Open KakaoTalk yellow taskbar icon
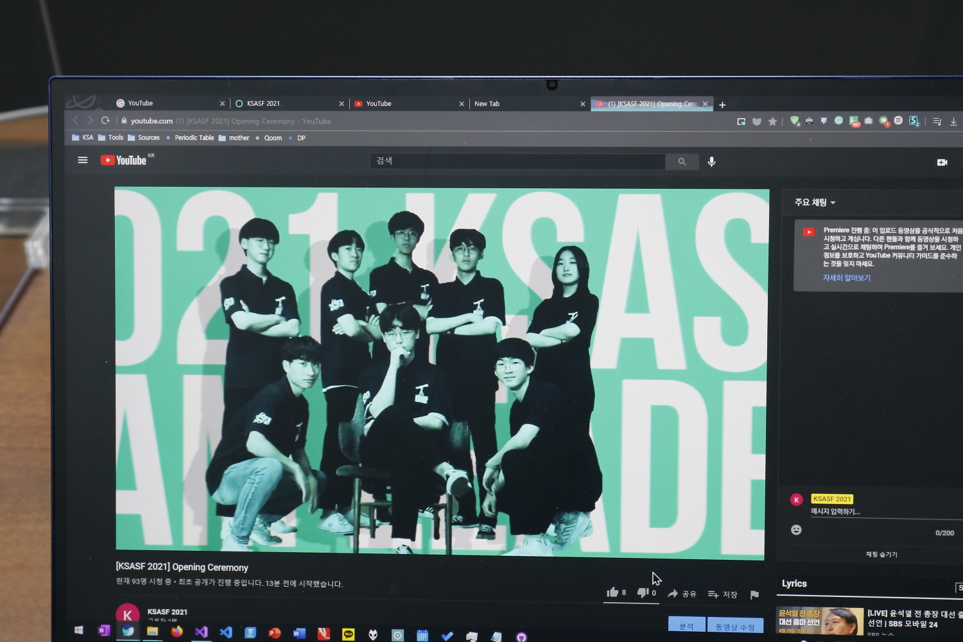This screenshot has height=642, width=963. pyautogui.click(x=348, y=634)
